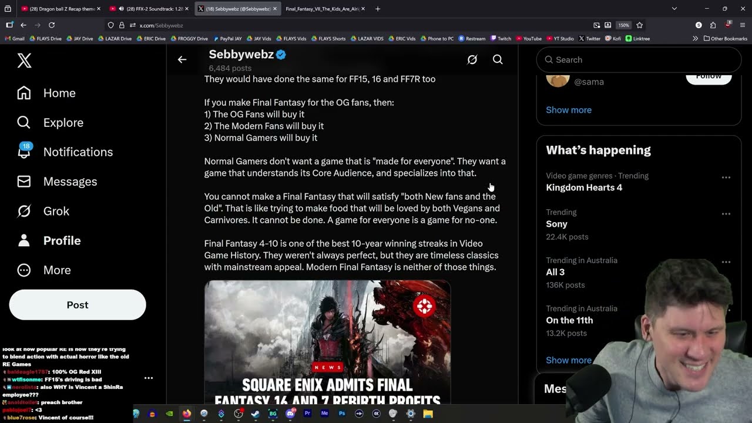The height and width of the screenshot is (423, 752).
Task: Open Firefox View in tab bar
Action: pyautogui.click(x=8, y=9)
